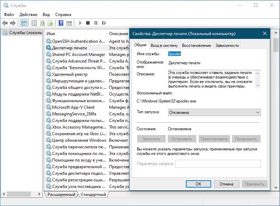Switch to the 'Расширенный' view tab
The image size is (280, 206).
click(x=61, y=195)
